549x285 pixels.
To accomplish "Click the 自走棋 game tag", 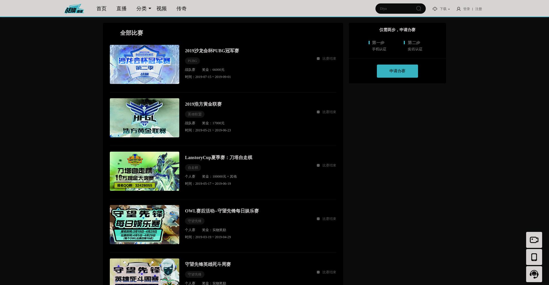I will [x=193, y=168].
